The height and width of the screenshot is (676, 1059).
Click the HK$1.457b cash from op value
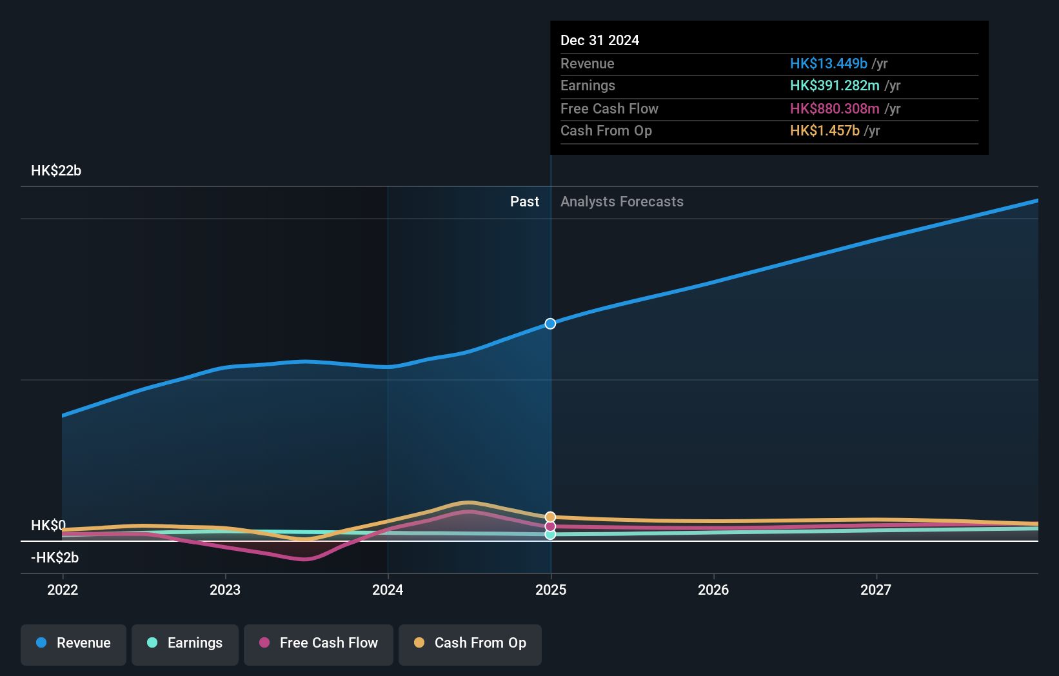coord(825,131)
